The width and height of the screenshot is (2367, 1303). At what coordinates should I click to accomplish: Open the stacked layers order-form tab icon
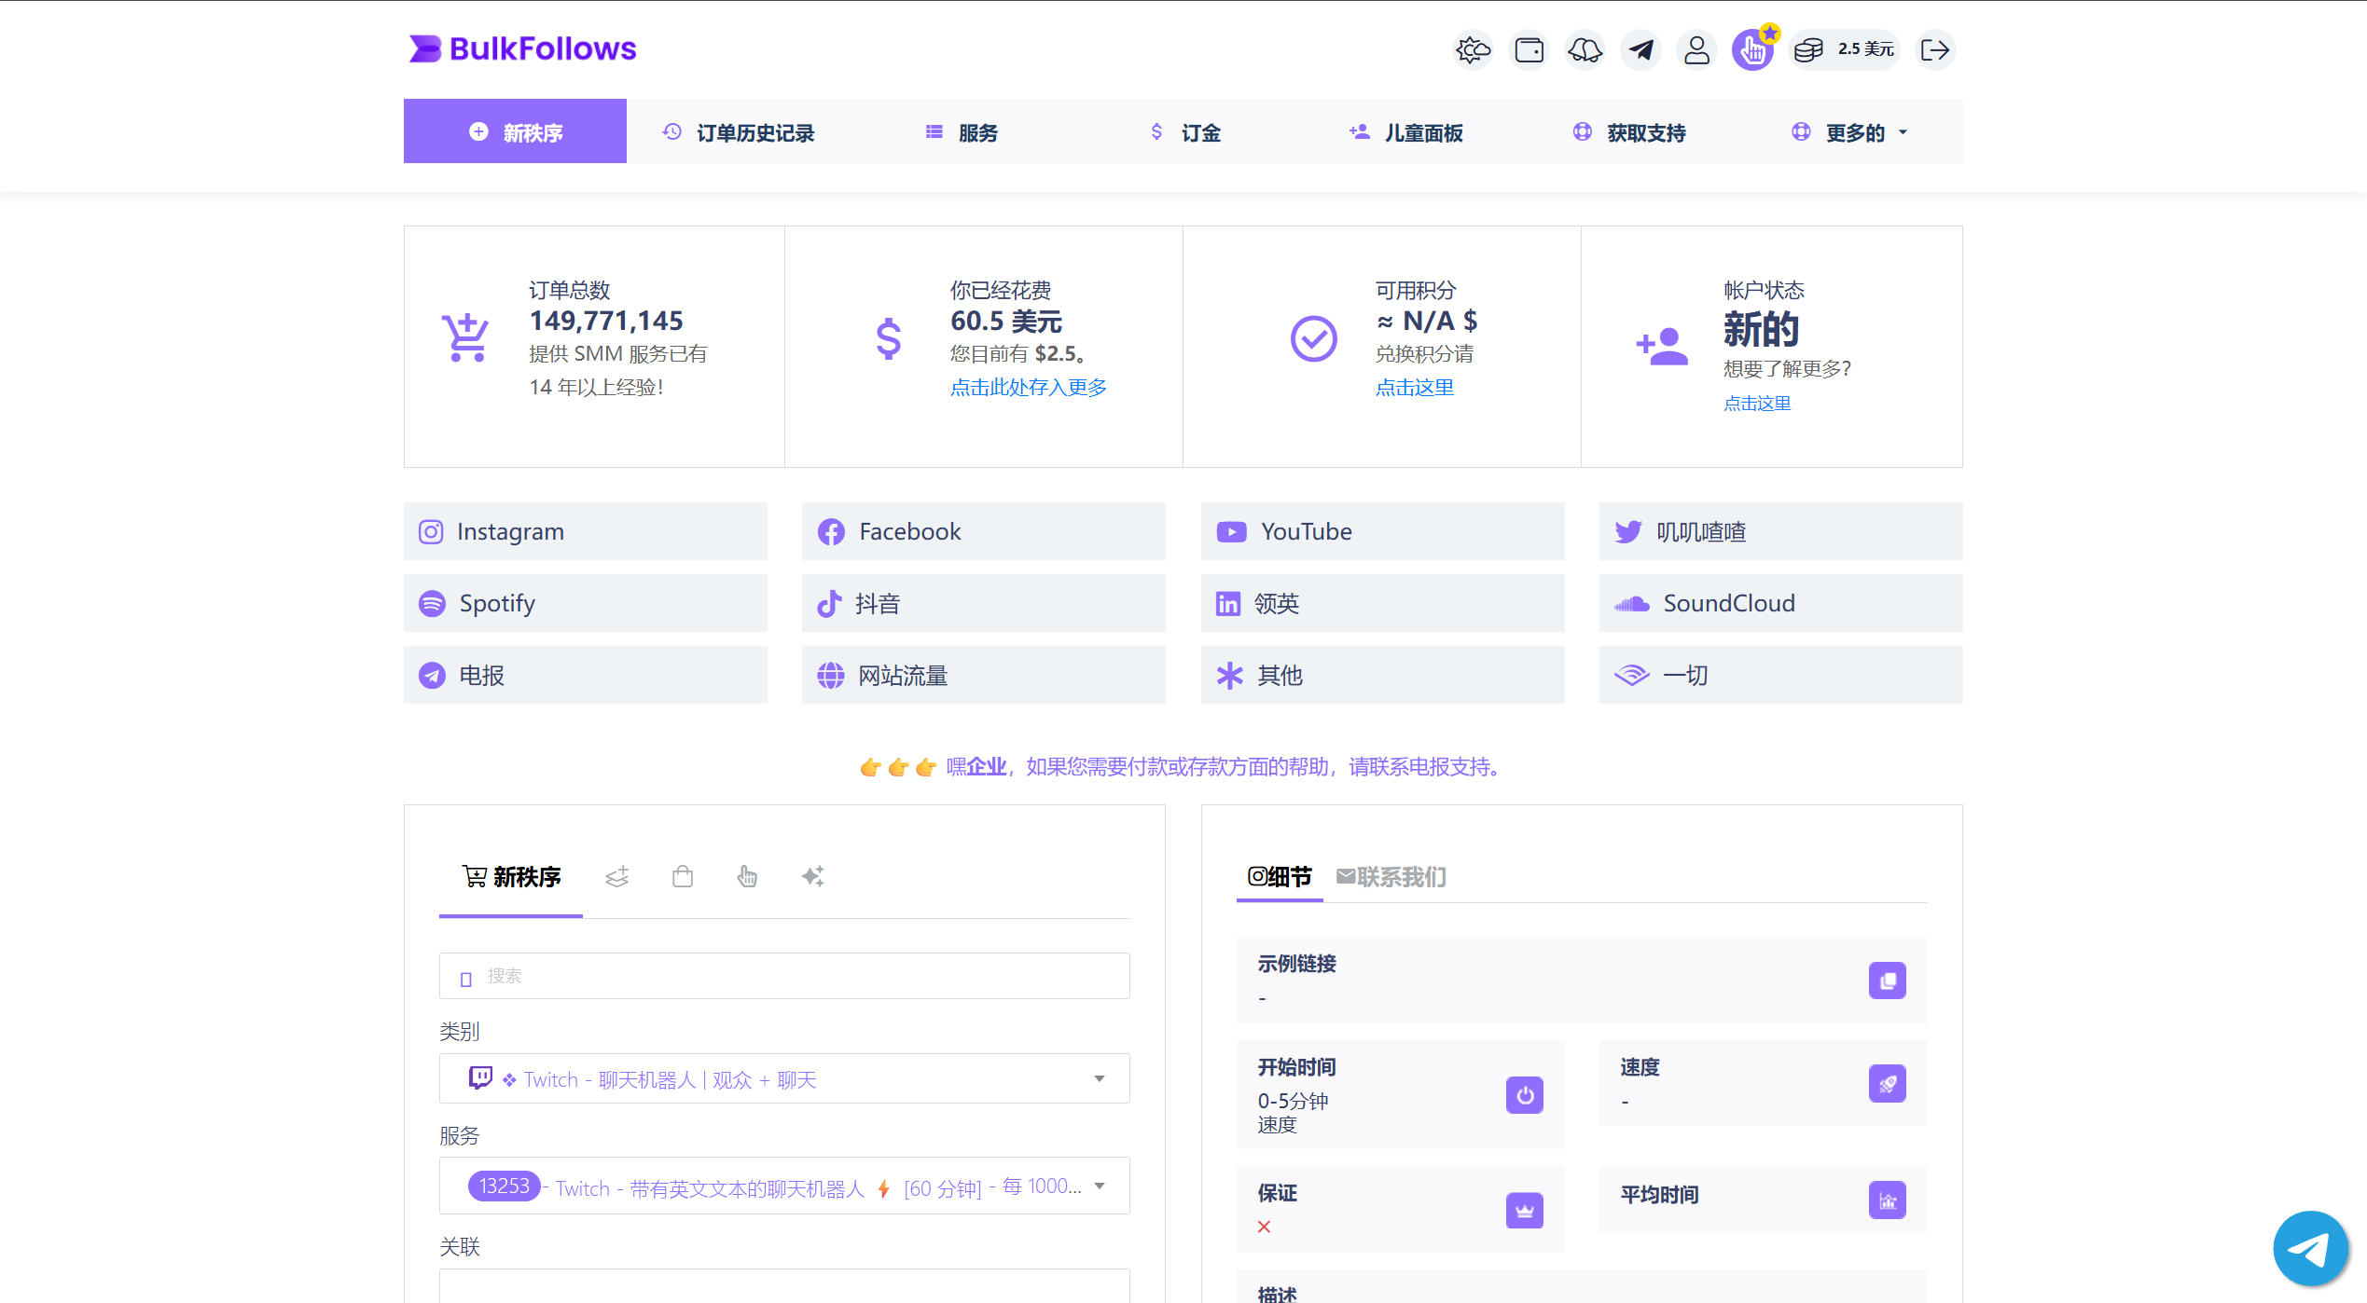617,876
